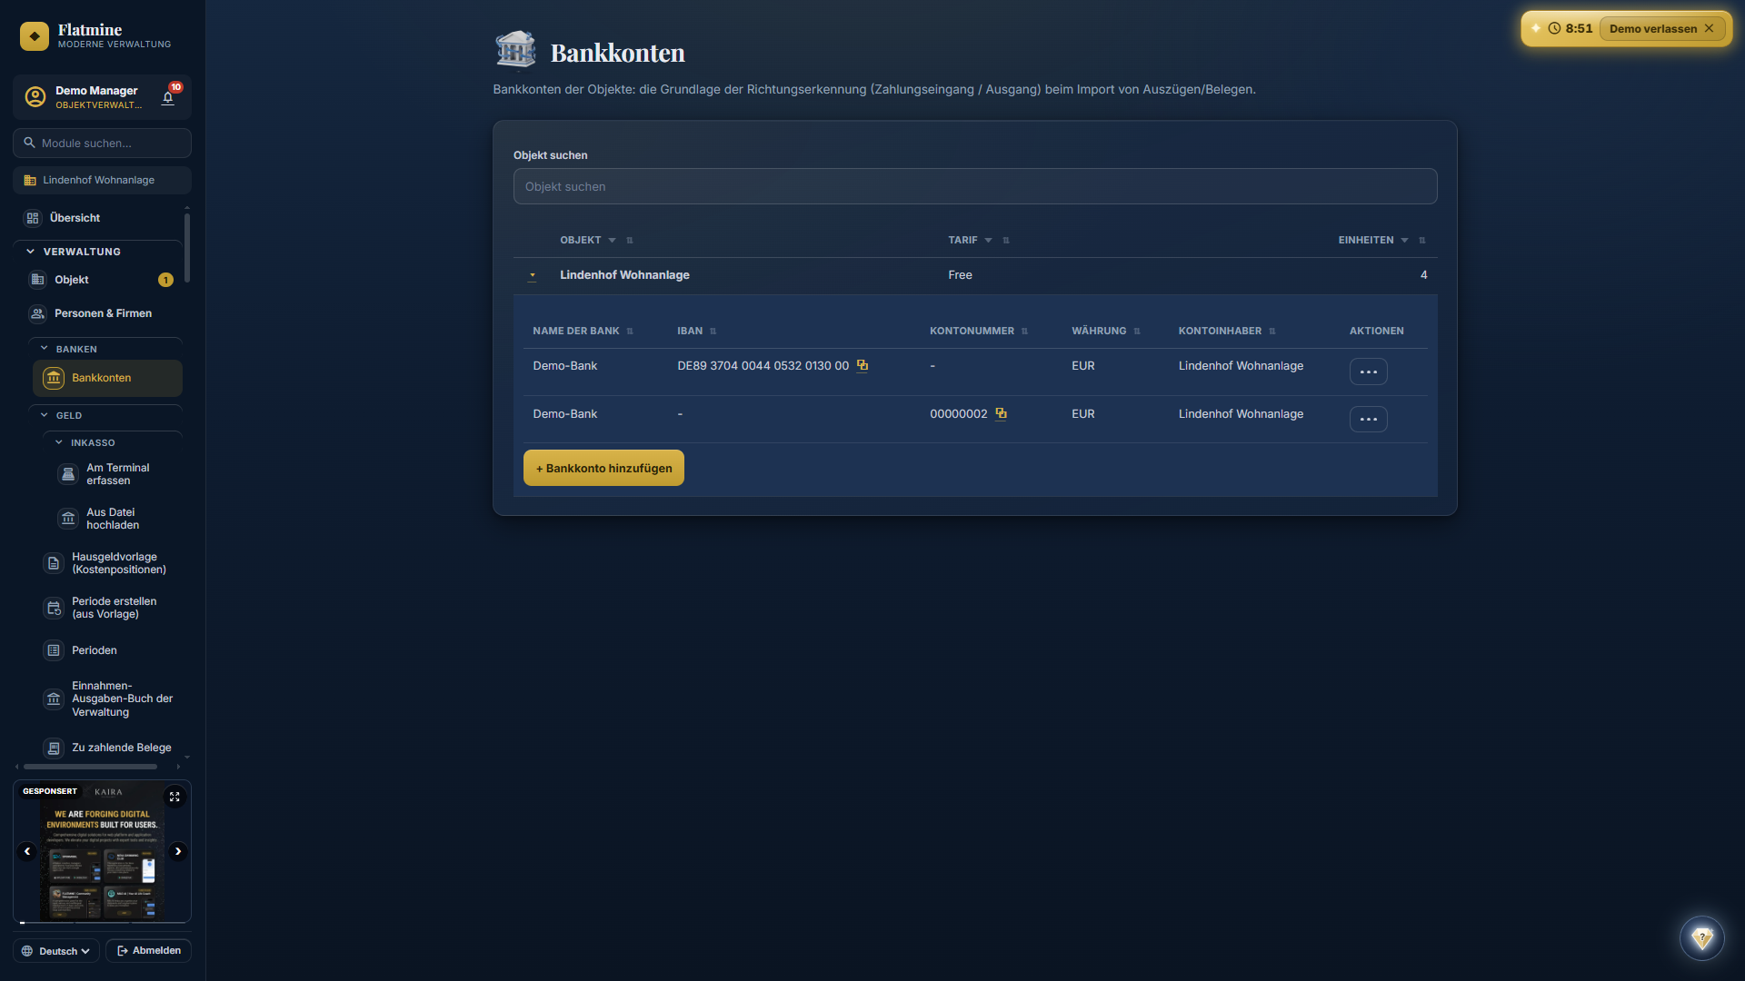Focus the Objekt suchen input field
The image size is (1745, 981).
point(974,186)
